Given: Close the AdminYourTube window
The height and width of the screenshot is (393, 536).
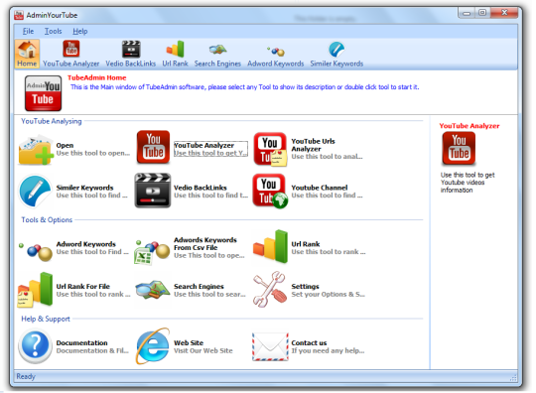Looking at the screenshot, I should pyautogui.click(x=504, y=13).
